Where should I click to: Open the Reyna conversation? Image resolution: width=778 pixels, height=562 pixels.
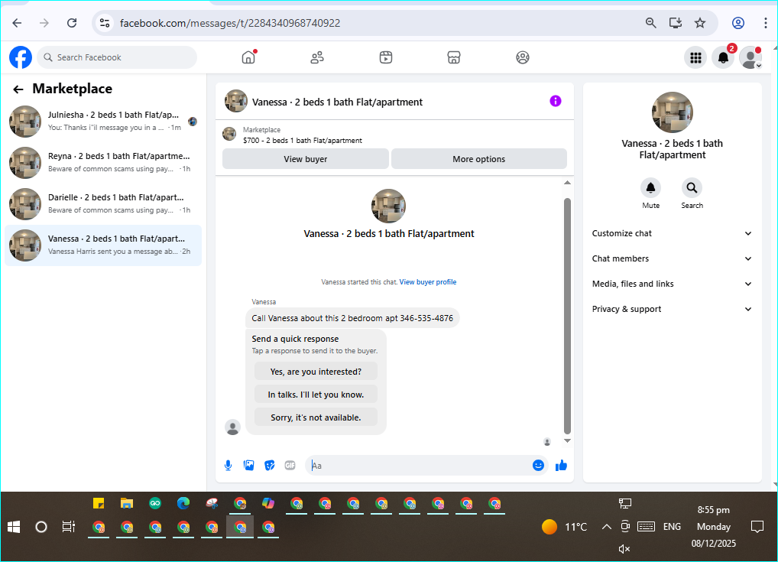click(x=103, y=162)
